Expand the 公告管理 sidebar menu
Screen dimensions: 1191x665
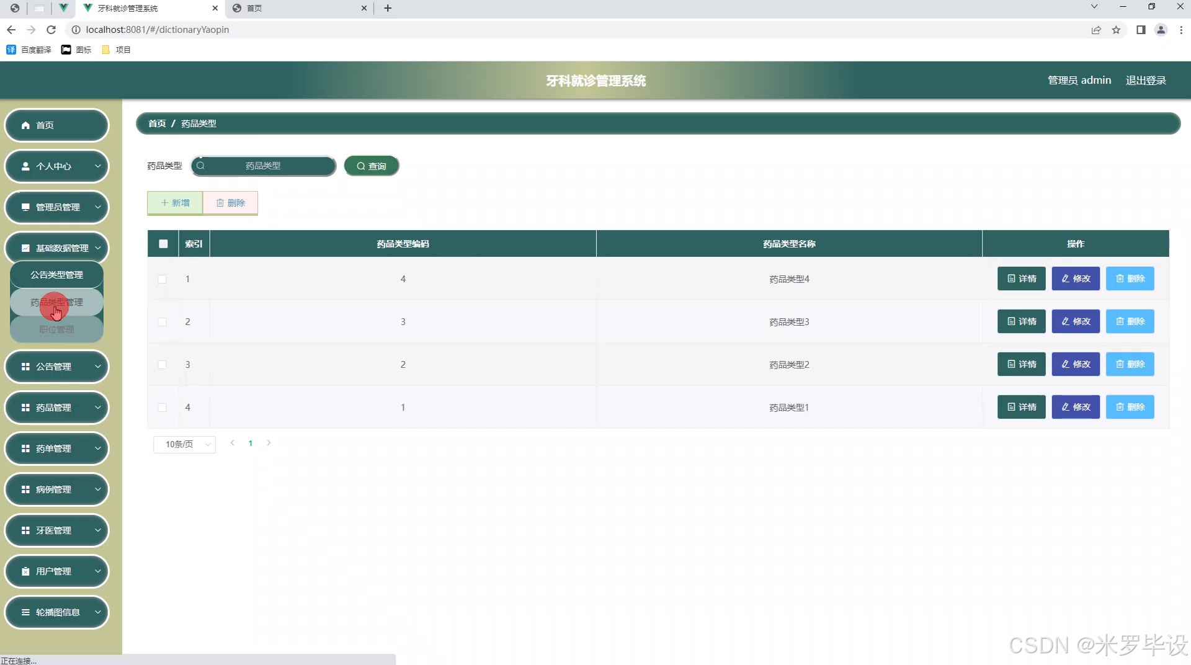(x=56, y=367)
